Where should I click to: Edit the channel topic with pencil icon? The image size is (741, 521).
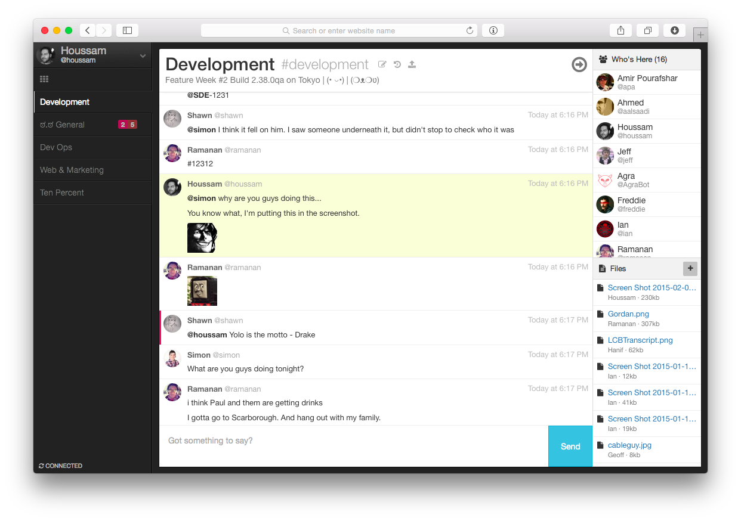(x=382, y=64)
